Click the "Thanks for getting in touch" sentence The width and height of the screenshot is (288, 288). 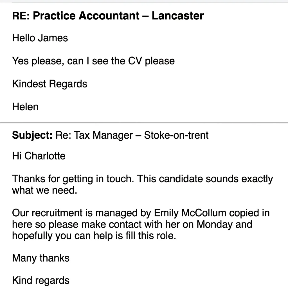point(73,179)
